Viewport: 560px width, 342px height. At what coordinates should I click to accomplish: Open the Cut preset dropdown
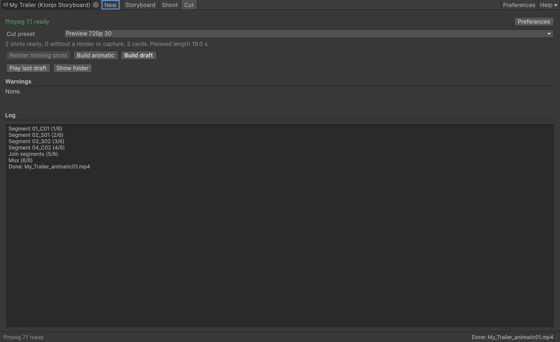[x=308, y=34]
